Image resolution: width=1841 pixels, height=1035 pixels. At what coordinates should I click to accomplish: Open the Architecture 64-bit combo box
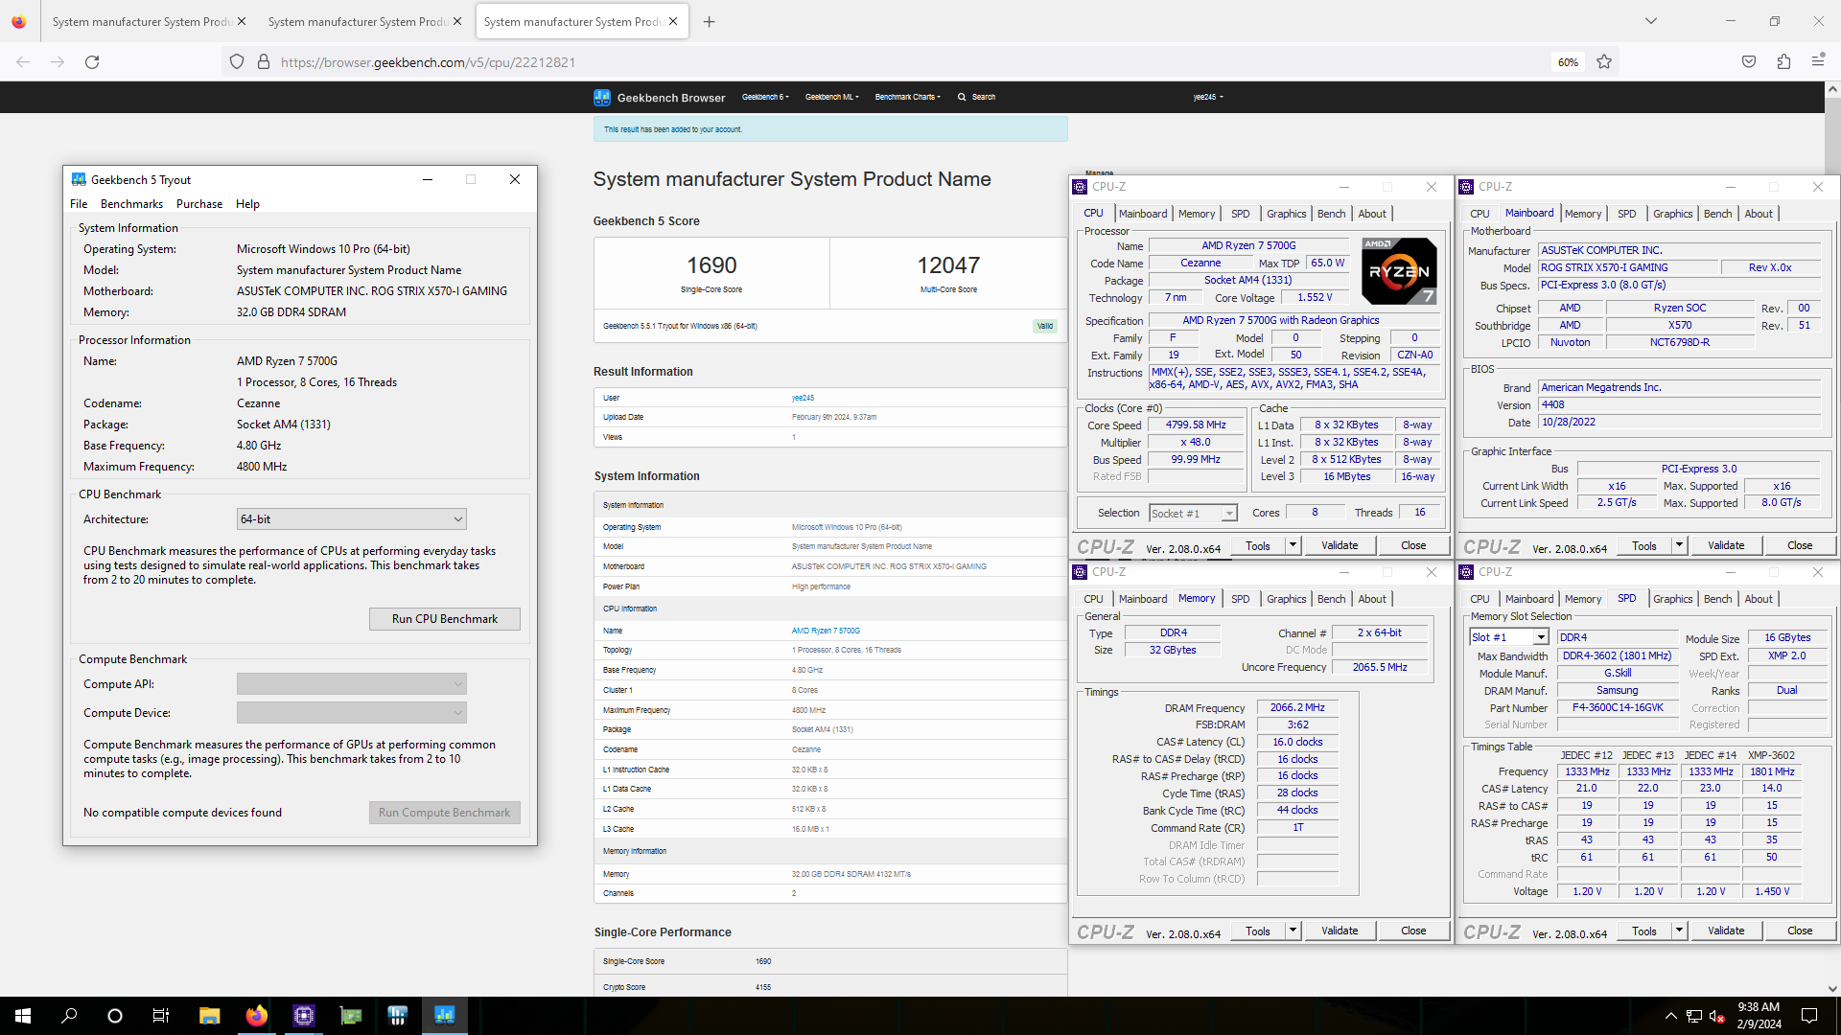coord(351,518)
